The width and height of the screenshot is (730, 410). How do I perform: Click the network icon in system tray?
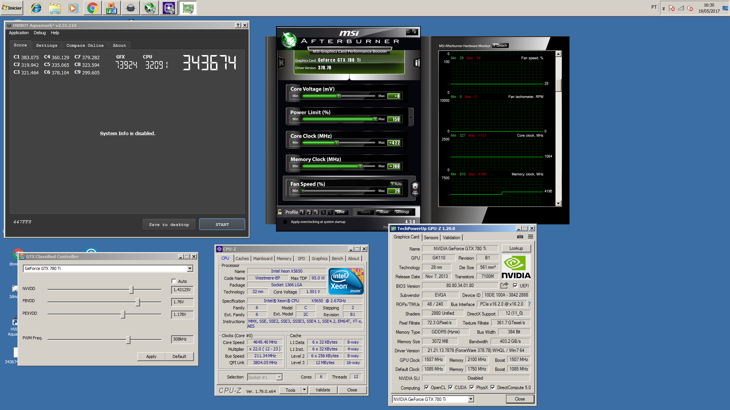[x=681, y=8]
